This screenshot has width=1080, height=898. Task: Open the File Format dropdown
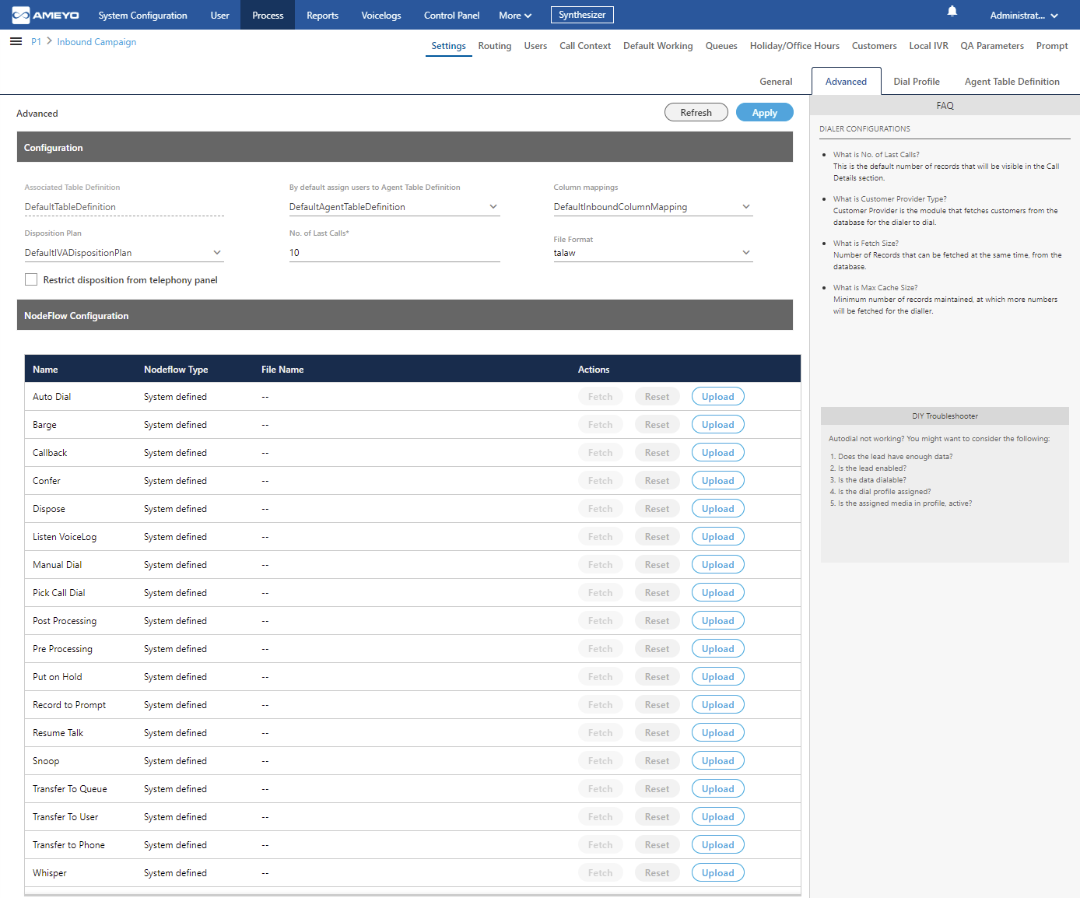(653, 253)
